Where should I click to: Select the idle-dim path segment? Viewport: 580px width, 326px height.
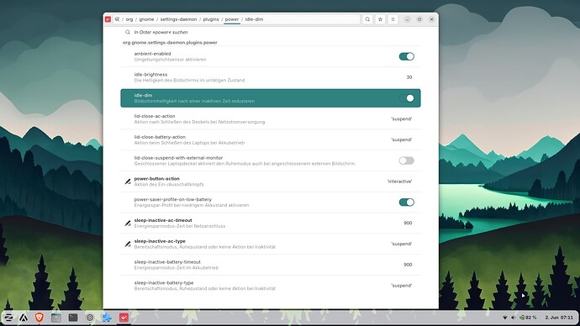click(254, 19)
